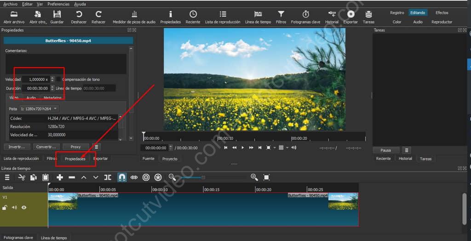Open the Archivo menu

pyautogui.click(x=10, y=4)
